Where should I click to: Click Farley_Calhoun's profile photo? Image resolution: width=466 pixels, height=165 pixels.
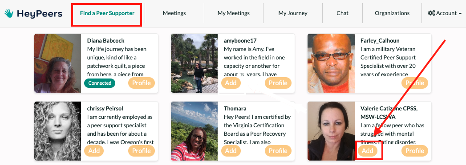pos(331,63)
